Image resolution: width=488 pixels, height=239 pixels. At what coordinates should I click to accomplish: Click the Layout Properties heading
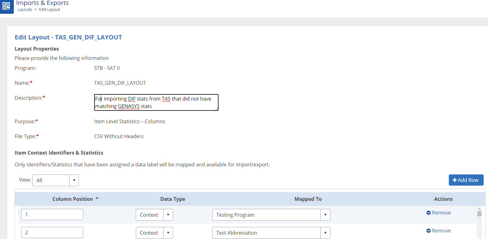tap(37, 49)
